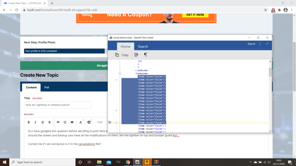Switch to the Poll tab
Screen dimensions: 296x166
(47, 87)
